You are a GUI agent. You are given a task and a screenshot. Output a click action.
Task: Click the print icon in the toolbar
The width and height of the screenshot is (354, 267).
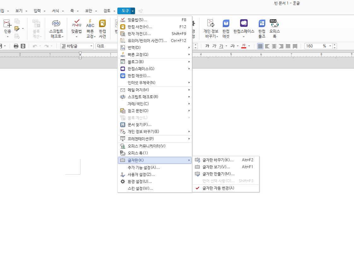coord(16,46)
